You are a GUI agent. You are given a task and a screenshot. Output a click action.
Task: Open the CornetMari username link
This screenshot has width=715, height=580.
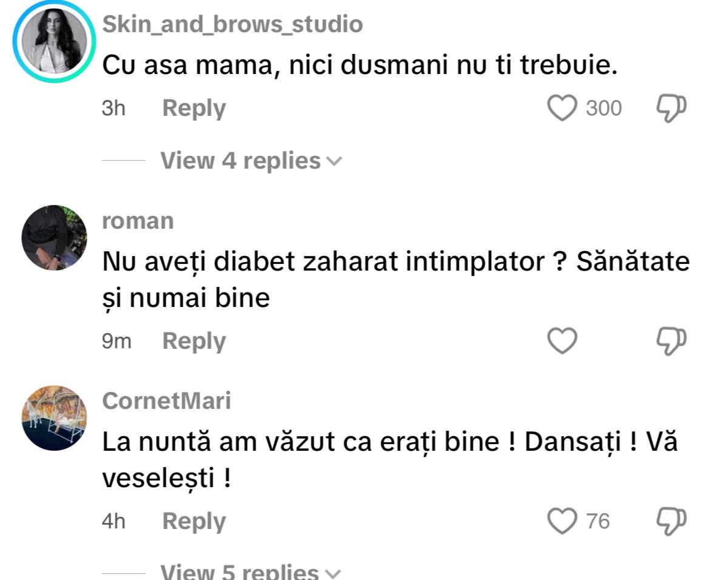[x=166, y=400]
